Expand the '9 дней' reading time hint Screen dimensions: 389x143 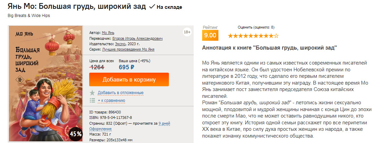(x=164, y=123)
